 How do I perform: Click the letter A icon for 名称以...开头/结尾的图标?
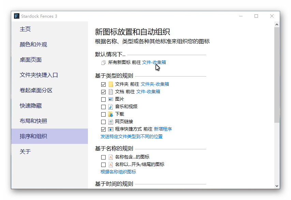pos(111,165)
